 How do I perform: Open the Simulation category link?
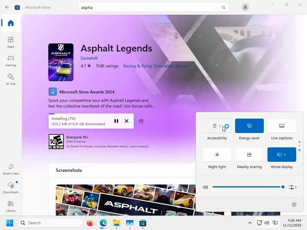[x=163, y=66]
